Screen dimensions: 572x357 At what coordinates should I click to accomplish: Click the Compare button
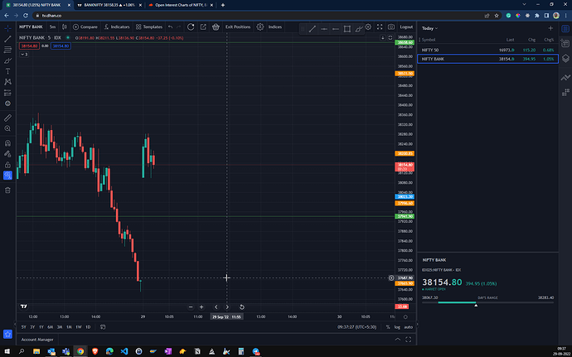pyautogui.click(x=85, y=27)
